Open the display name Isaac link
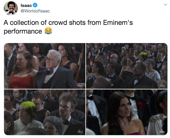170x138 pixels. point(26,5)
